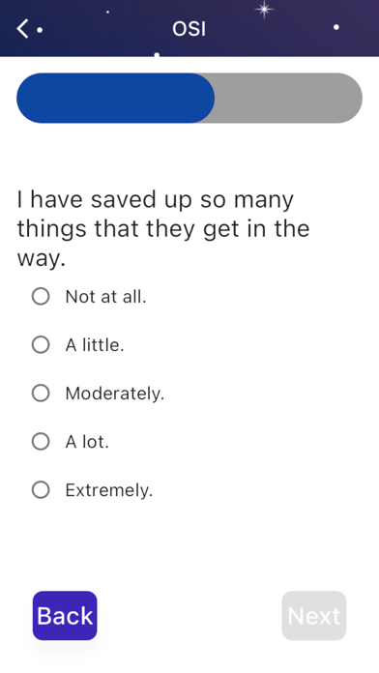379x673 pixels.
Task: Click the blue filled part of progress bar
Action: (x=115, y=99)
